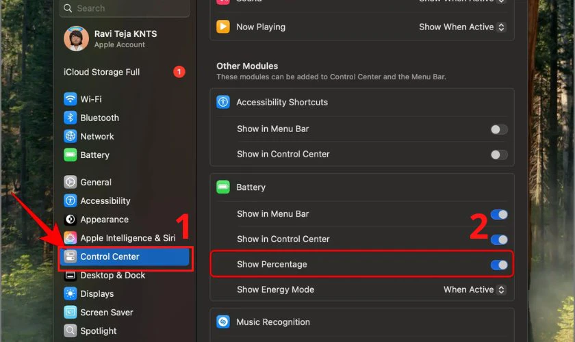This screenshot has height=342, width=575.
Task: Disable Battery Show in Control Center
Action: pyautogui.click(x=499, y=239)
